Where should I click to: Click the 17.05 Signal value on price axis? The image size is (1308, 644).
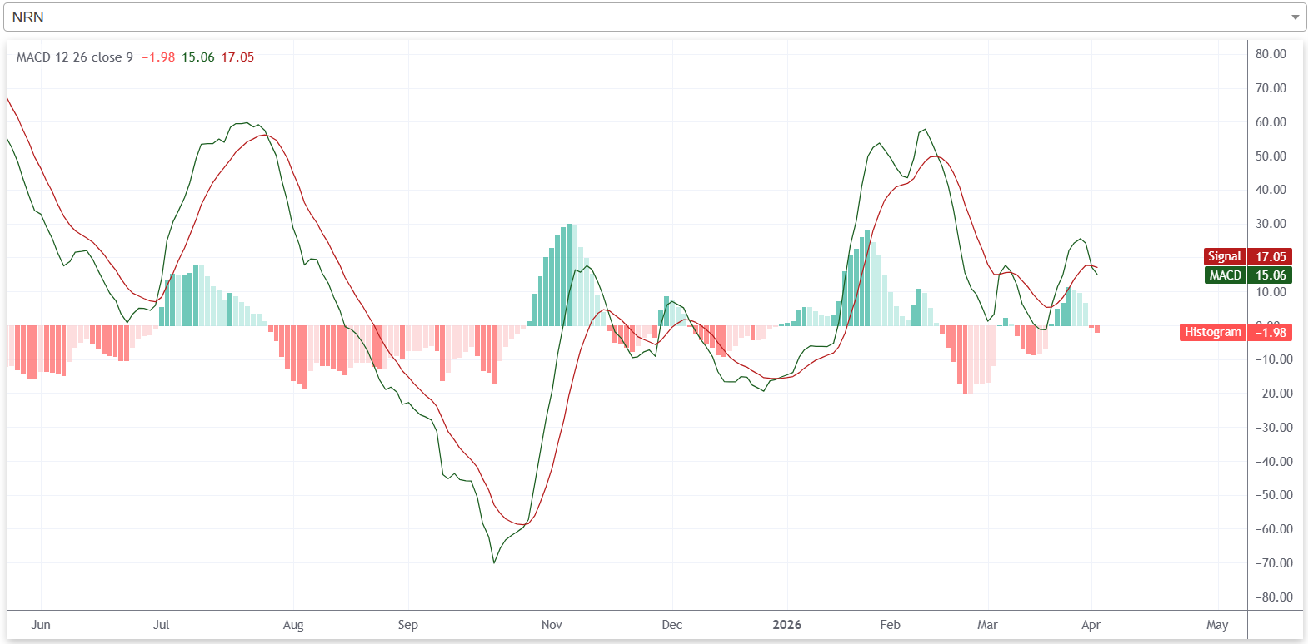tap(1271, 257)
